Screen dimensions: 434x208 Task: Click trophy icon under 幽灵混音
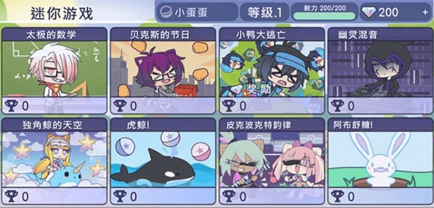pos(337,105)
